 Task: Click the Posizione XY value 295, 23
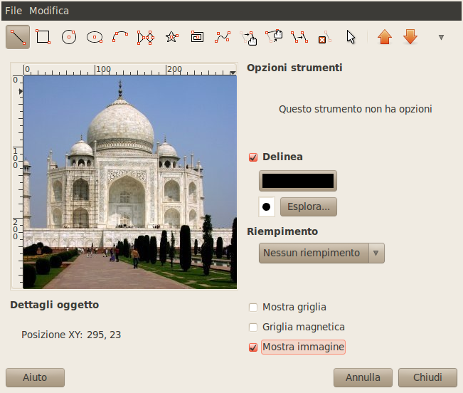coord(104,335)
